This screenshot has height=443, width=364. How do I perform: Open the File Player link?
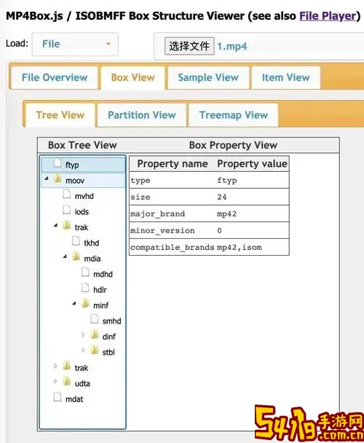(x=328, y=16)
